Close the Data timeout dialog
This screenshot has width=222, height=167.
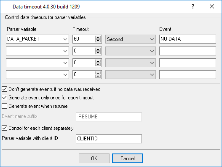(x=212, y=6)
